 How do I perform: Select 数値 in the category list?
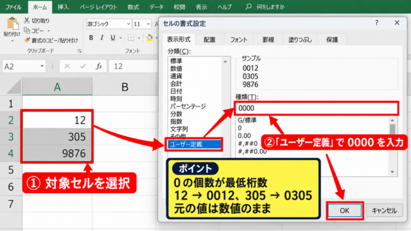(176, 69)
